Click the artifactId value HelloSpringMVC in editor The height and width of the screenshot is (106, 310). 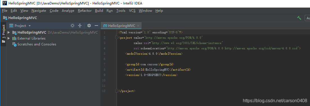(x=157, y=70)
